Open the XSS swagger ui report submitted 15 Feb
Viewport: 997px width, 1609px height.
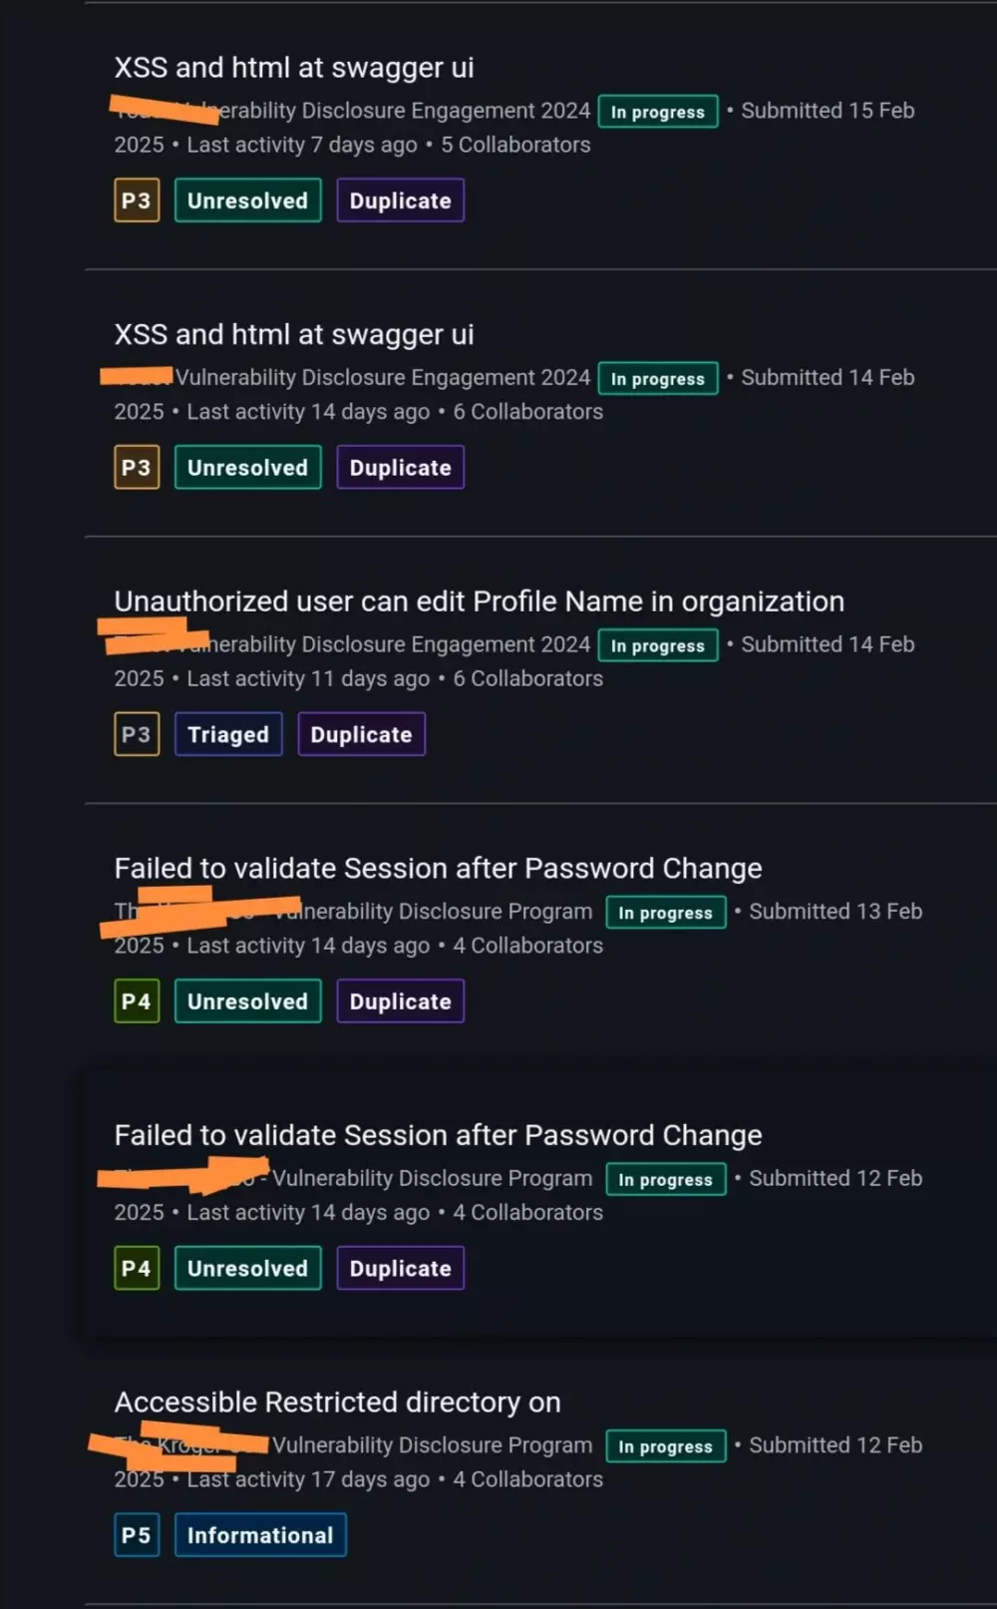pyautogui.click(x=294, y=68)
